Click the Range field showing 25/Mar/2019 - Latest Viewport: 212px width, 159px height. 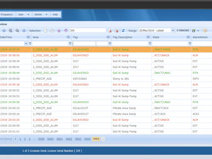point(155,30)
